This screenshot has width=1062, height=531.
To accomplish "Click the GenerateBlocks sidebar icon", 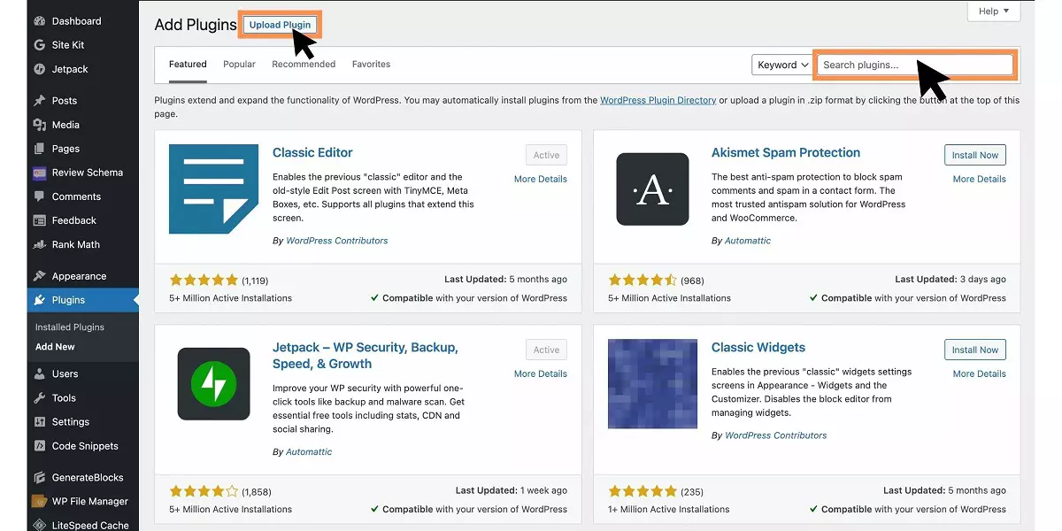I will [39, 478].
